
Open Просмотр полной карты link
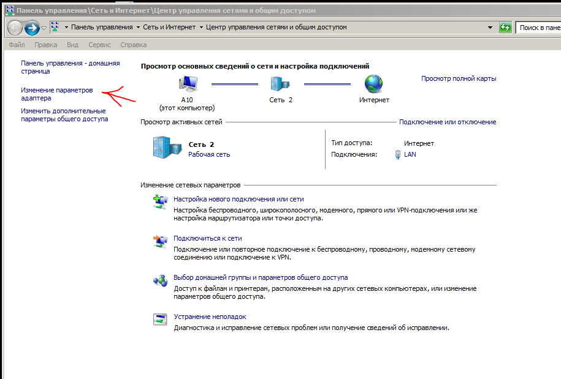tap(459, 78)
